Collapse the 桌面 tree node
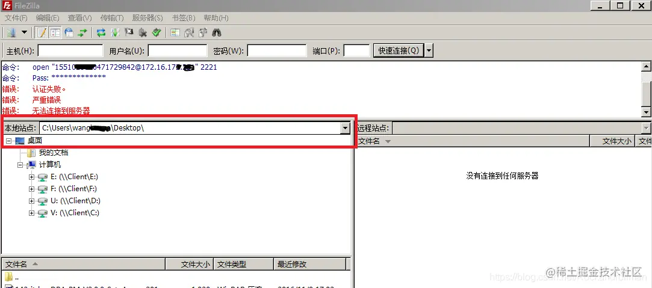652x288 pixels. click(x=8, y=141)
